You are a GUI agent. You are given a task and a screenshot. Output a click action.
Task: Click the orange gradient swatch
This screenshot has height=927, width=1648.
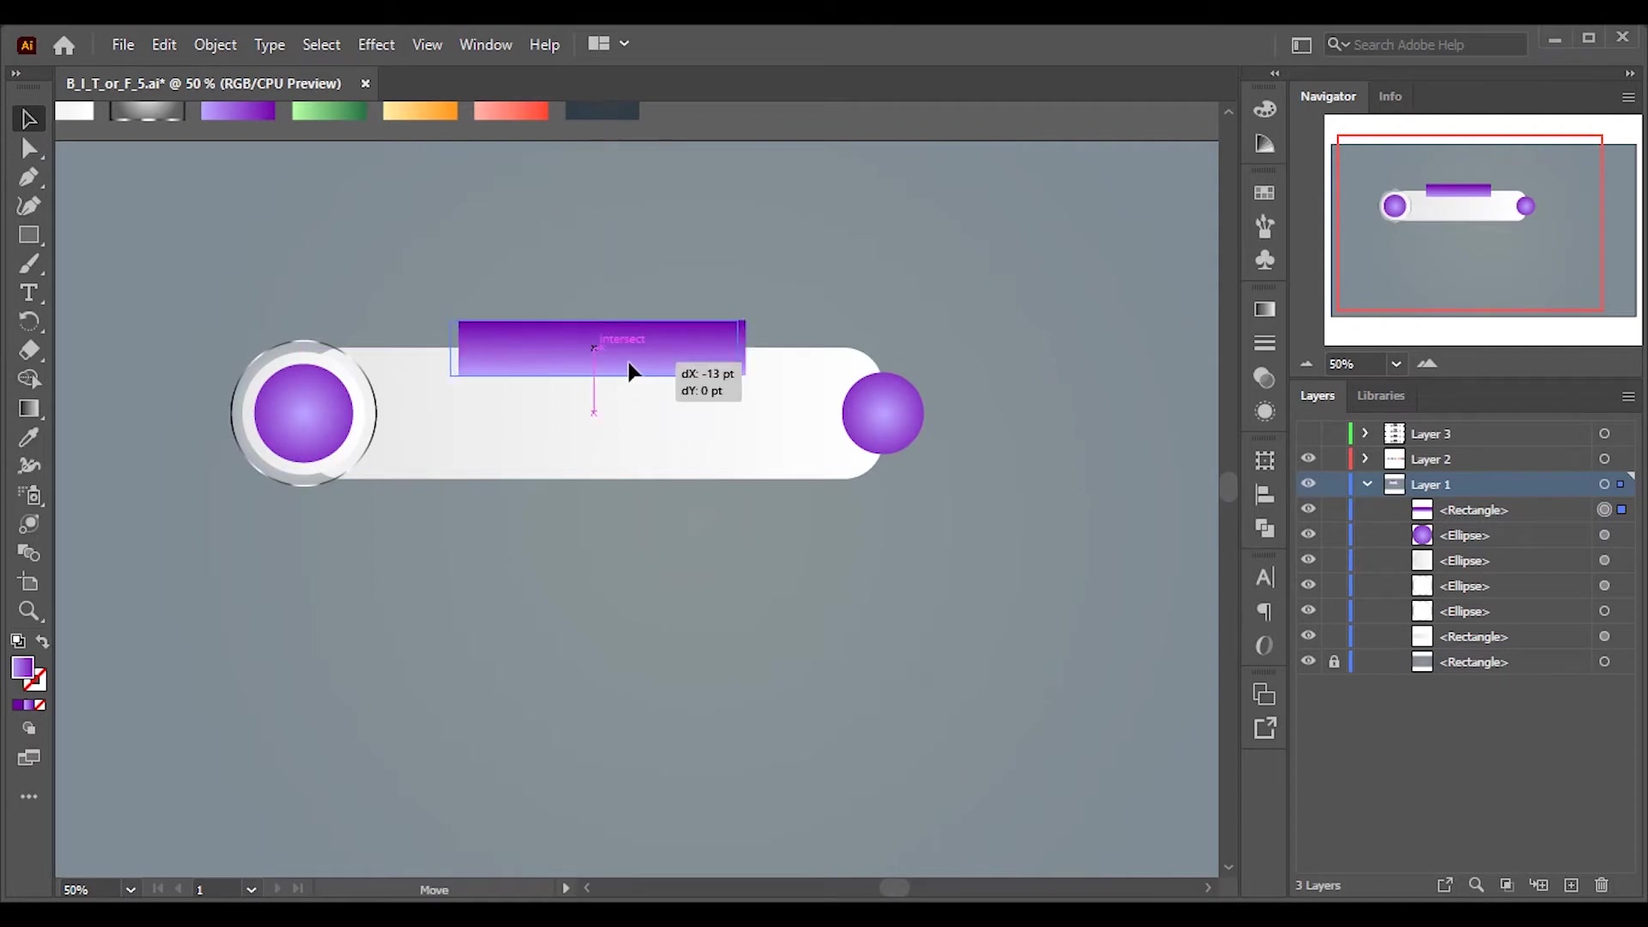click(420, 111)
